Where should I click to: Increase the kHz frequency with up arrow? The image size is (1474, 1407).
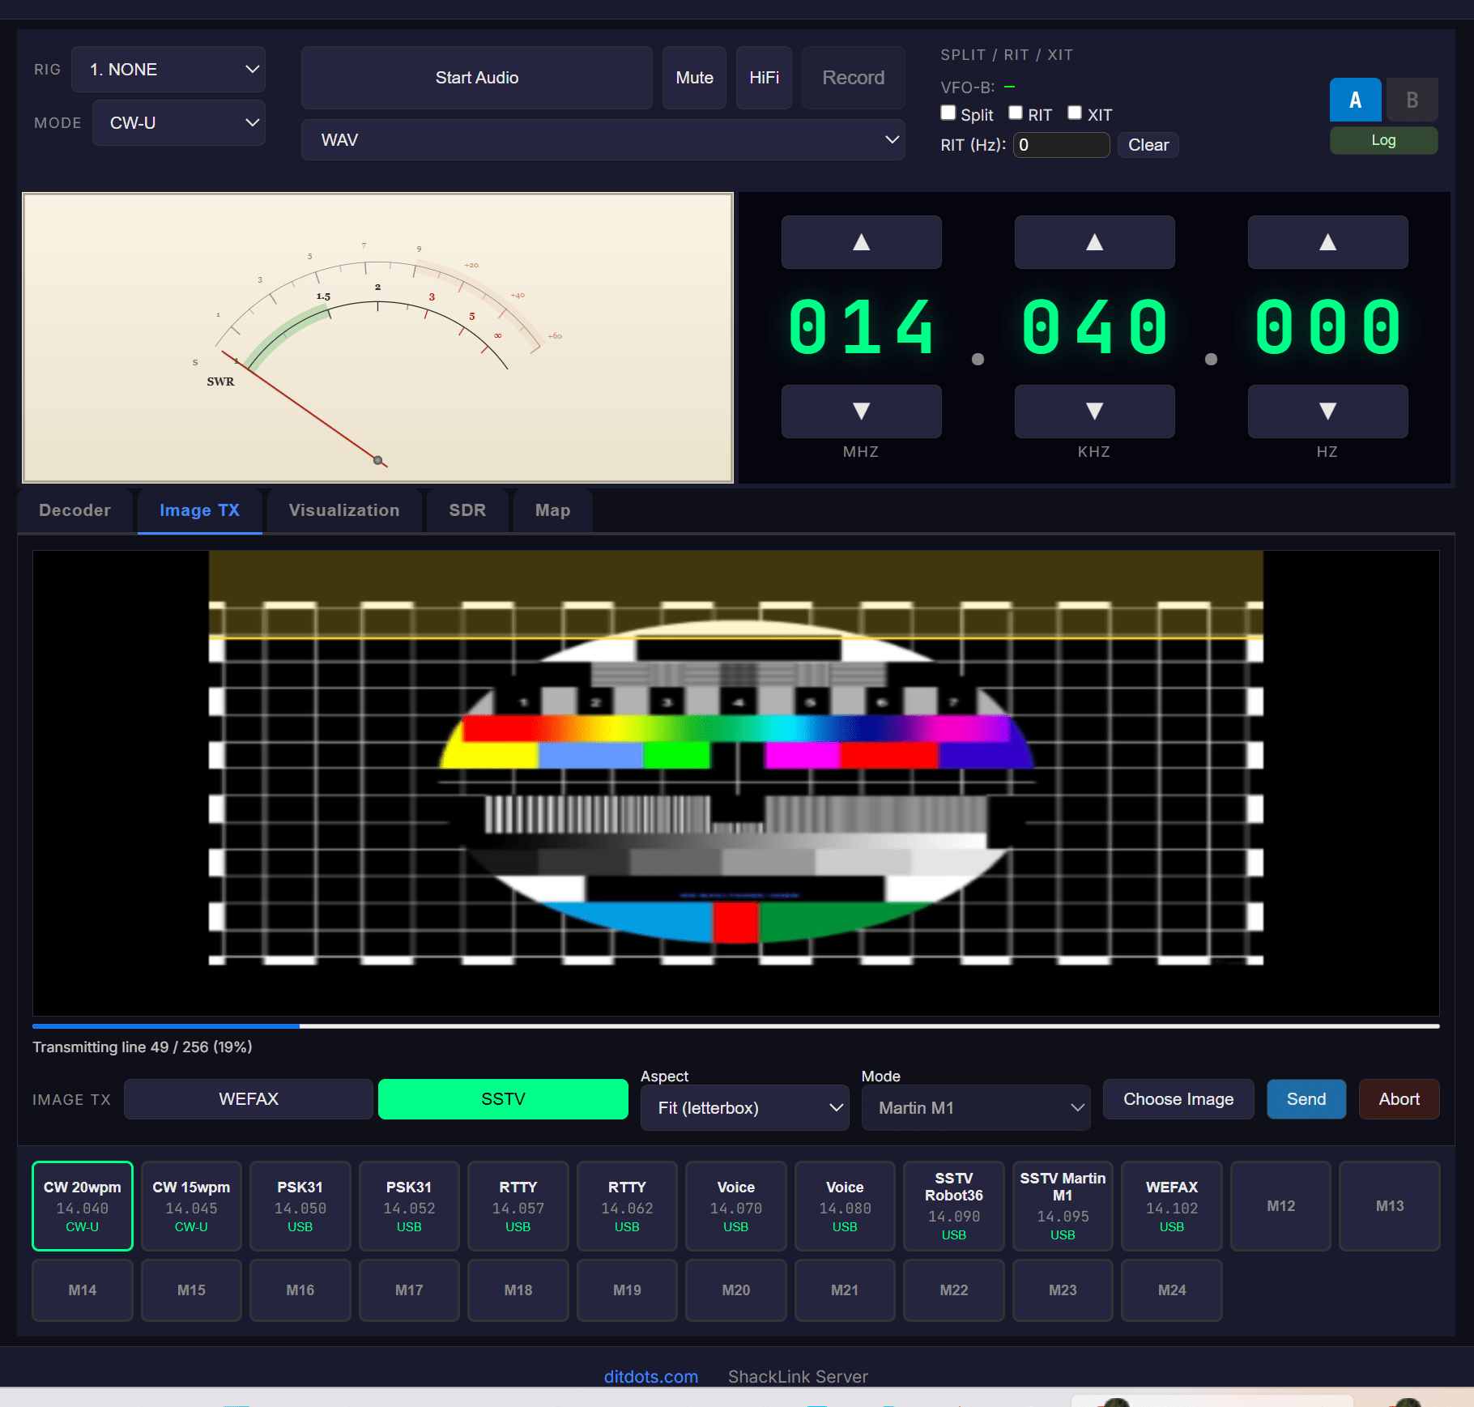[x=1094, y=242]
